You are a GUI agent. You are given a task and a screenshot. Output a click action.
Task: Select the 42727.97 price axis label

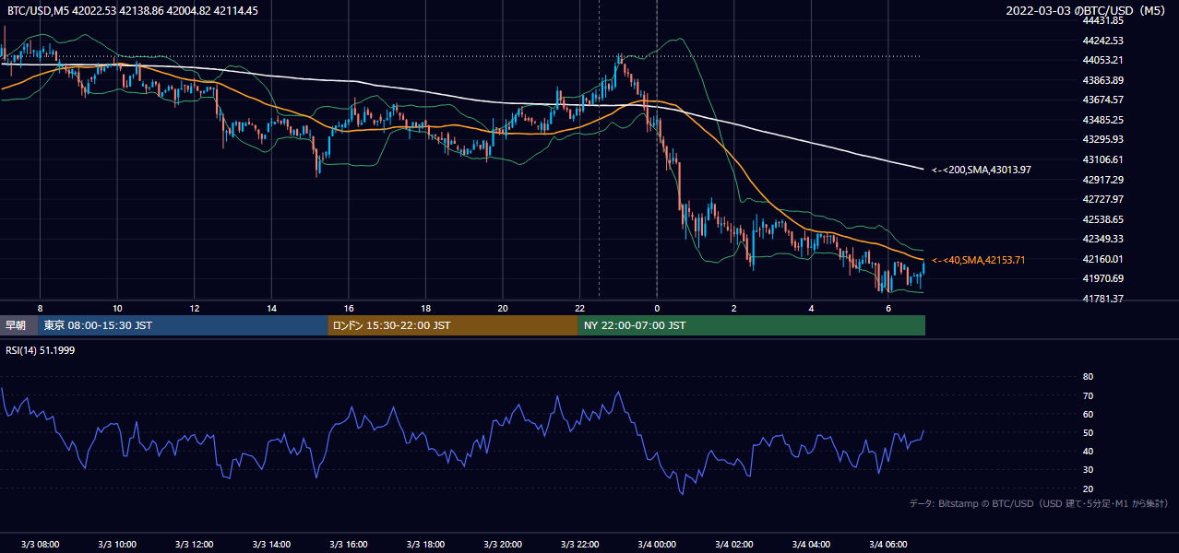(1103, 199)
